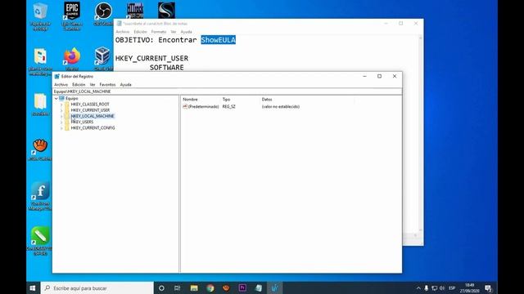524x294 pixels.
Task: Open OBS Studio desktop shortcut
Action: point(103,14)
